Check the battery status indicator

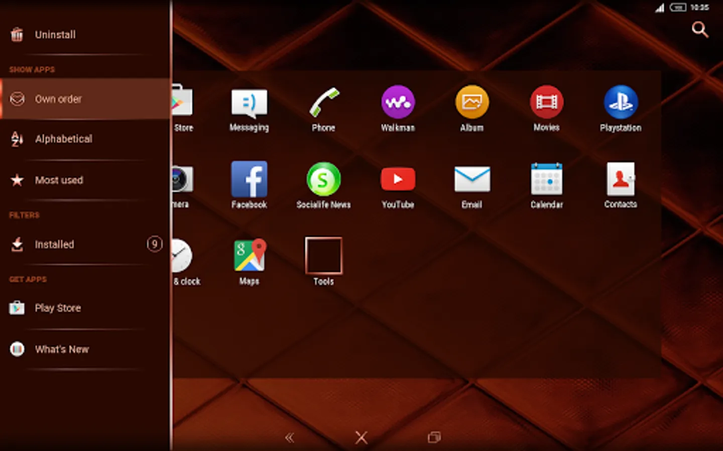click(678, 8)
